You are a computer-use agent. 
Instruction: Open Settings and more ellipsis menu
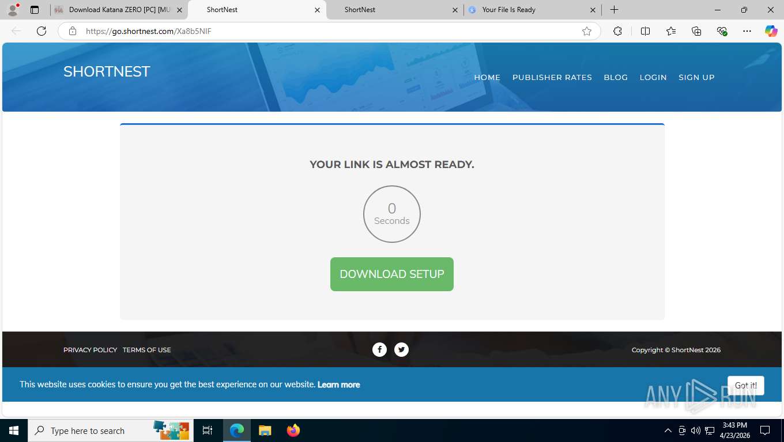(747, 31)
